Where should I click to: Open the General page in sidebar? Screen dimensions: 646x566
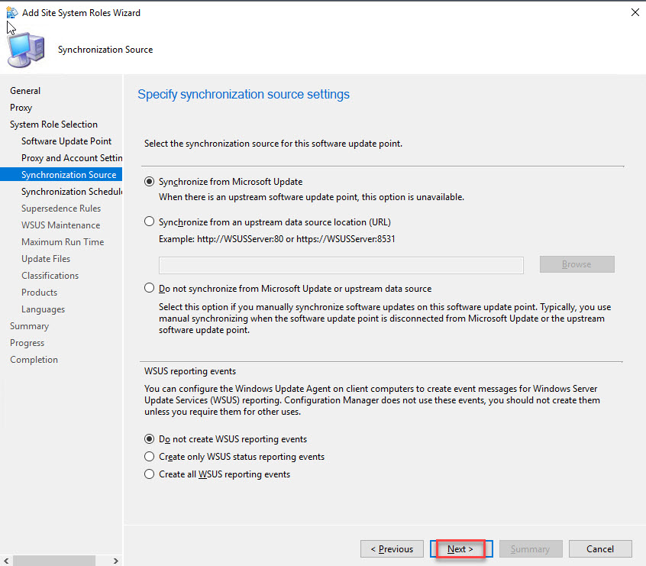pyautogui.click(x=25, y=91)
